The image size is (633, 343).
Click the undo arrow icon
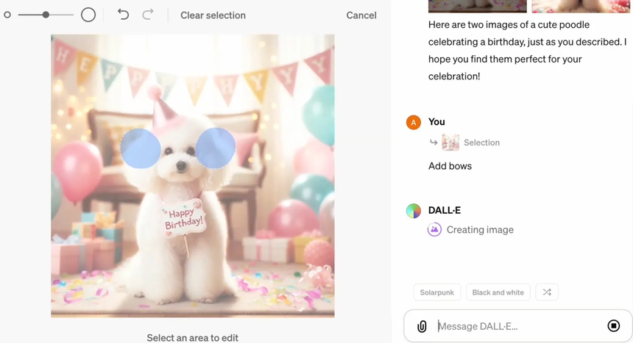123,15
